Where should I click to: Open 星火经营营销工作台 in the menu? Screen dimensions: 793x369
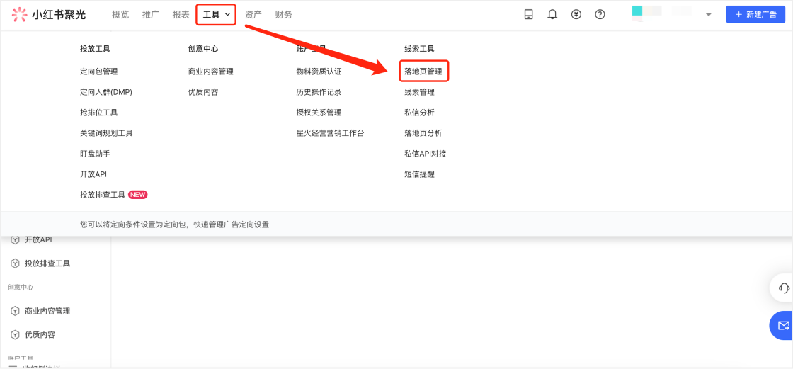tap(330, 133)
